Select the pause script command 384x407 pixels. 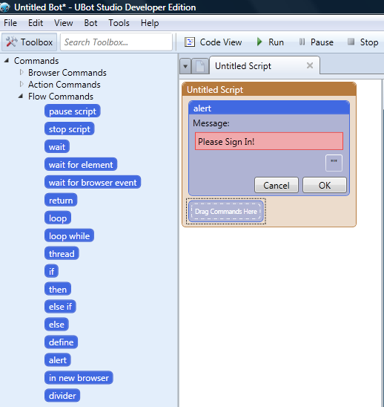pos(73,111)
